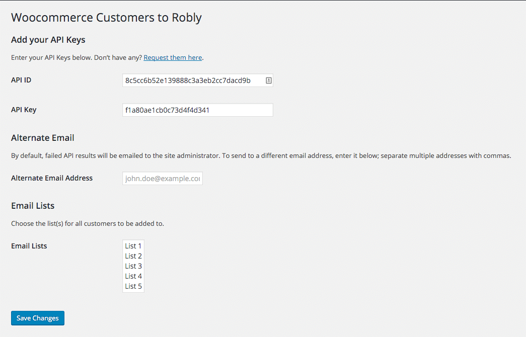Click the Save Changes button

[38, 318]
